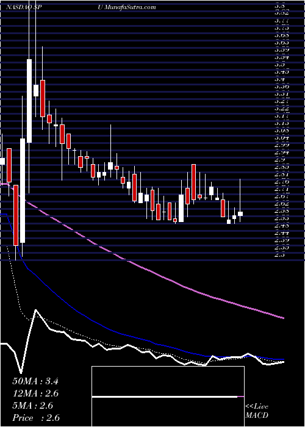305x427 pixels.
Task: Click the 'U MunafaSutra.com' watermark label
Action: point(127,7)
